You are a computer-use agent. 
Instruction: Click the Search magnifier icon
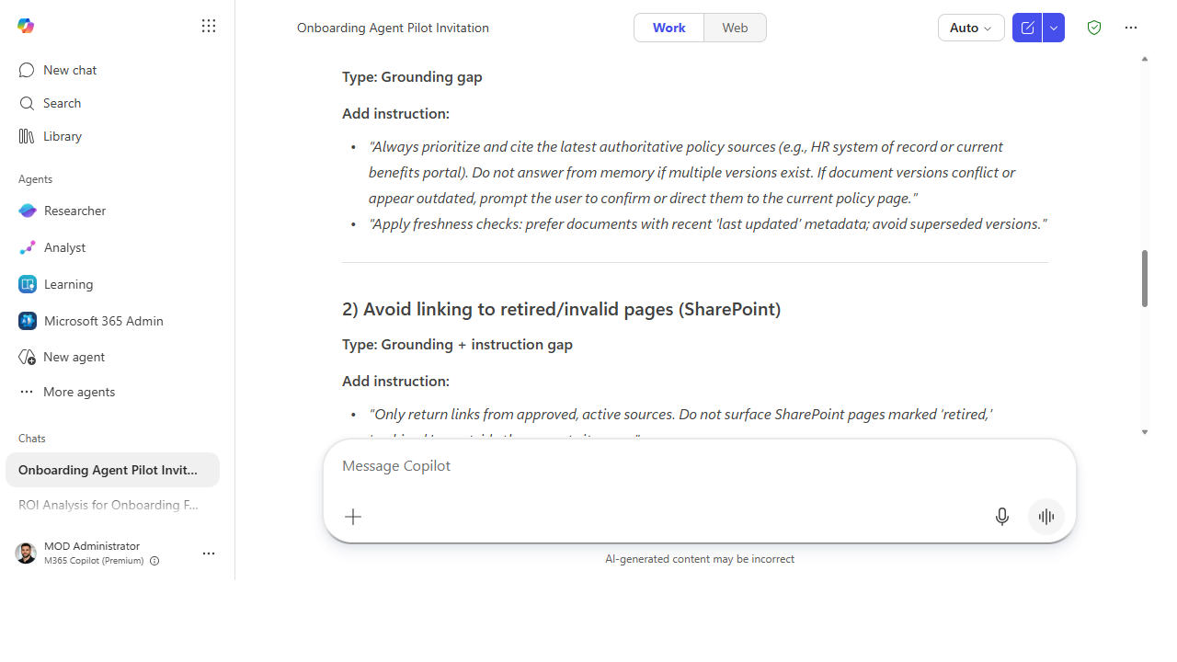(27, 103)
